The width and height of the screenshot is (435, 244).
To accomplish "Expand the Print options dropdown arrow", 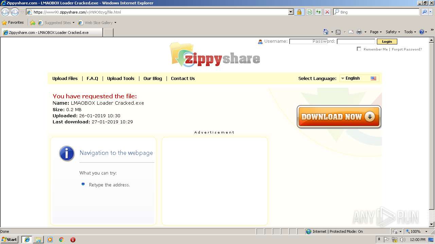I will click(x=365, y=32).
